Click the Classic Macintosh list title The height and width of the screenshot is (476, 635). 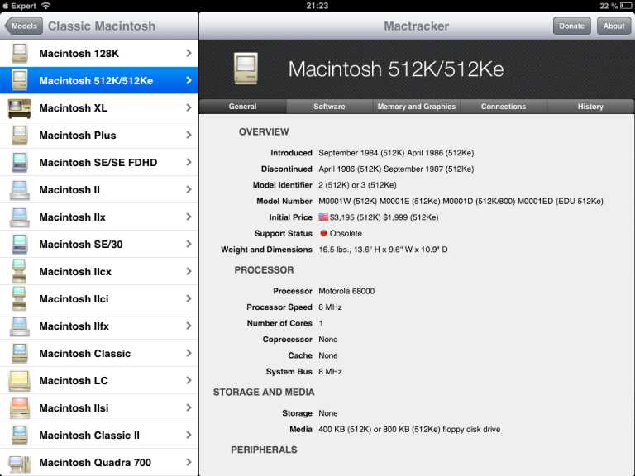coord(102,26)
